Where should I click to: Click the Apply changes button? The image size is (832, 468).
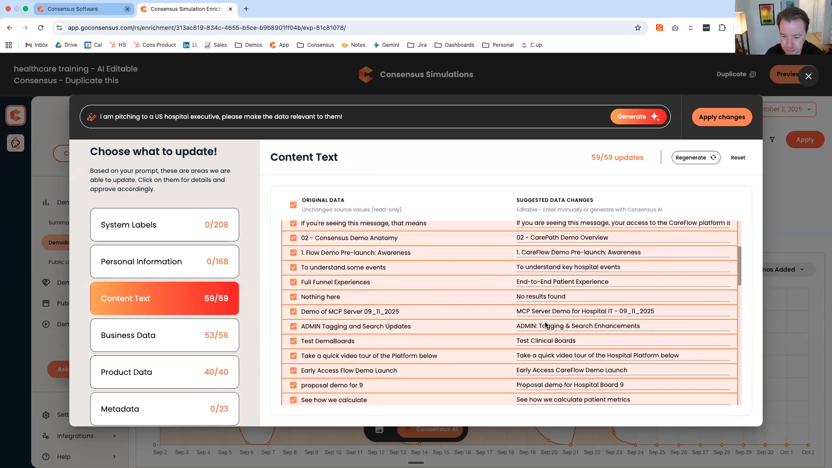click(722, 117)
